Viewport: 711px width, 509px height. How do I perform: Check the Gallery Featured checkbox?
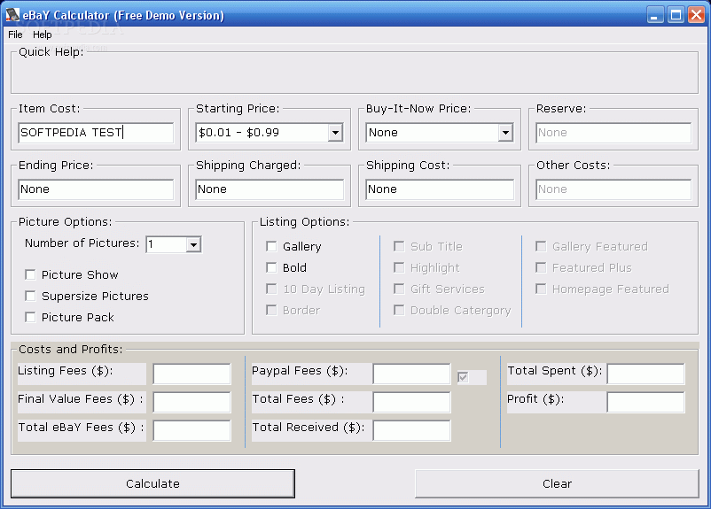click(541, 246)
